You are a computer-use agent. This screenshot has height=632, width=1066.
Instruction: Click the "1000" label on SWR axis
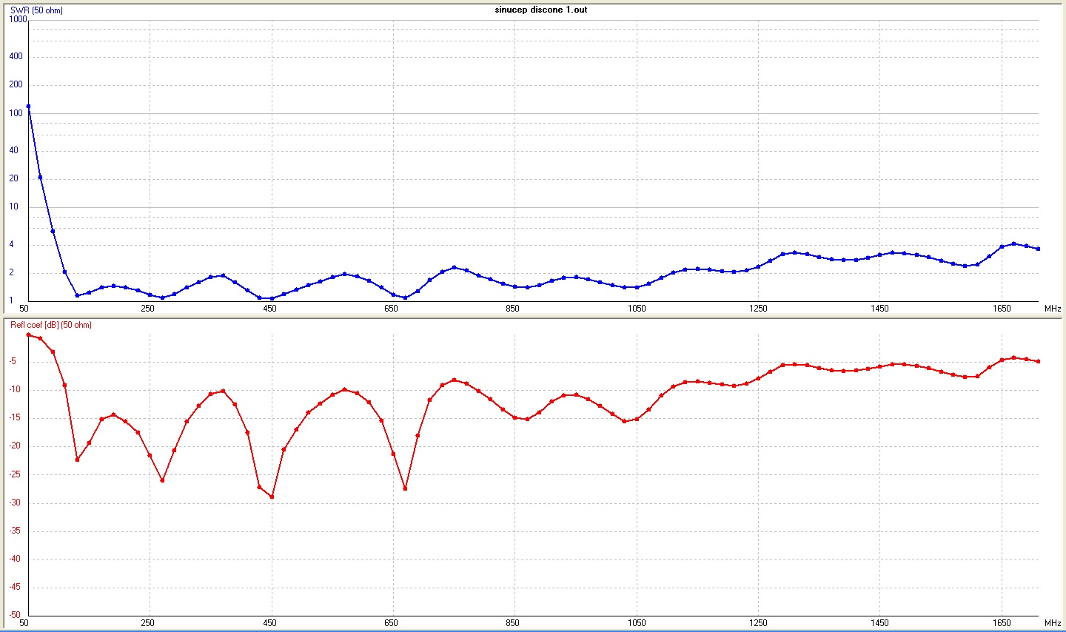18,20
